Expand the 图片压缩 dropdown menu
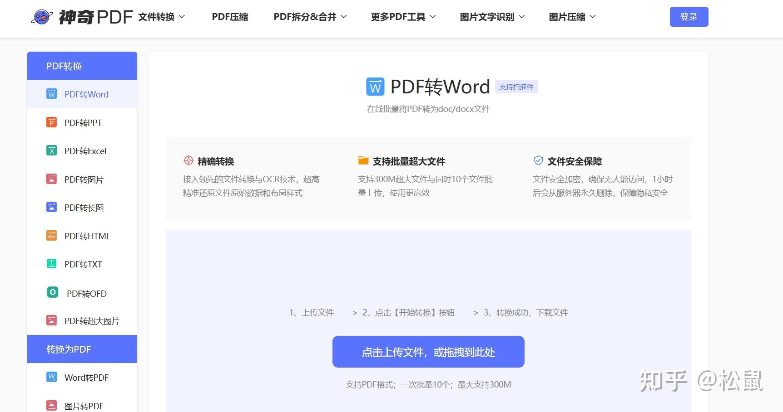The height and width of the screenshot is (412, 783). [x=572, y=17]
